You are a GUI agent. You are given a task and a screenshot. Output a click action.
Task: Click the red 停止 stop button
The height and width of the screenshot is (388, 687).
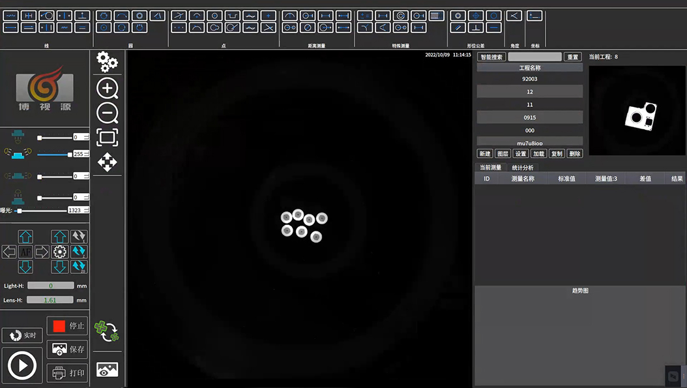tap(68, 326)
